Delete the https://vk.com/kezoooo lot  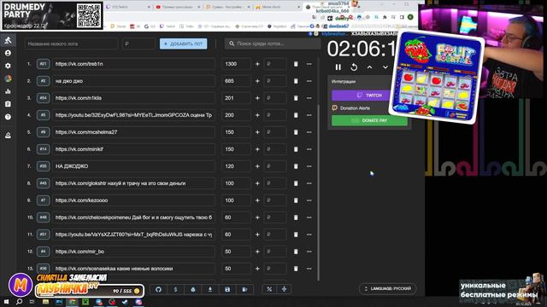pyautogui.click(x=296, y=200)
